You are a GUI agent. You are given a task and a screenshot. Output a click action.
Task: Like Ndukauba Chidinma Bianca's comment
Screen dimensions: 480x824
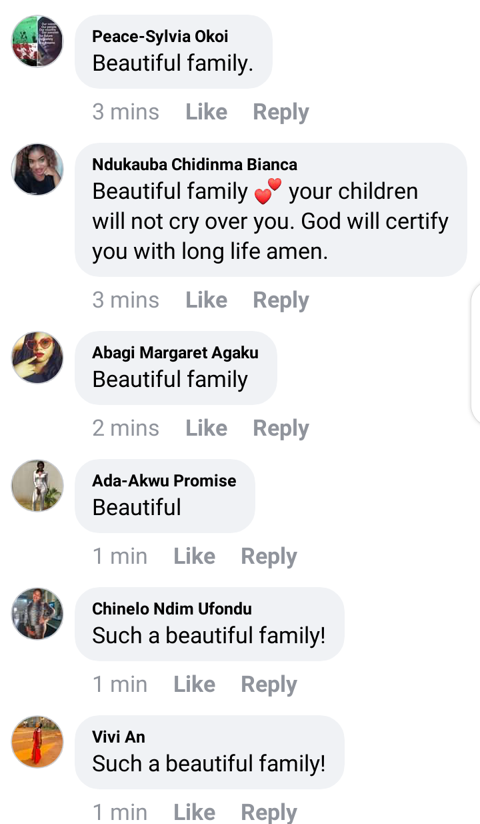[206, 300]
